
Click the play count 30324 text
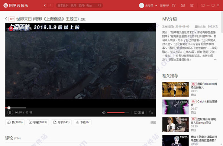coord(206,27)
